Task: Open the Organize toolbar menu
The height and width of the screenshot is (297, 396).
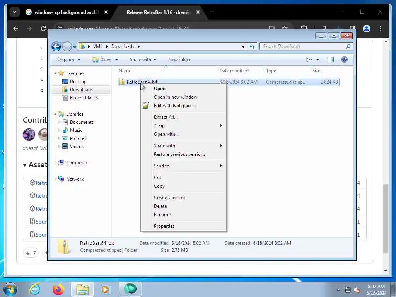Action: 69,60
